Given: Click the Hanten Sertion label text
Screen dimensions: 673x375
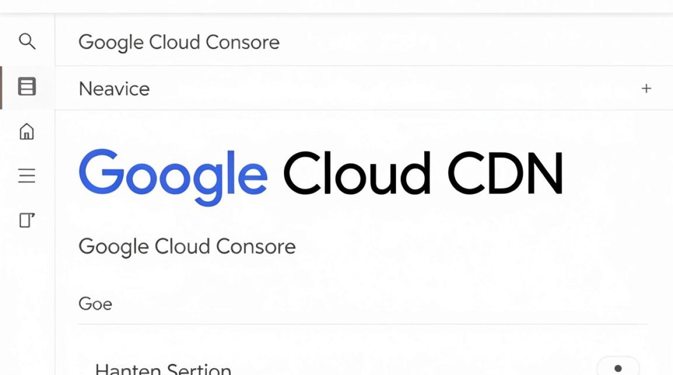Looking at the screenshot, I should pyautogui.click(x=163, y=369).
